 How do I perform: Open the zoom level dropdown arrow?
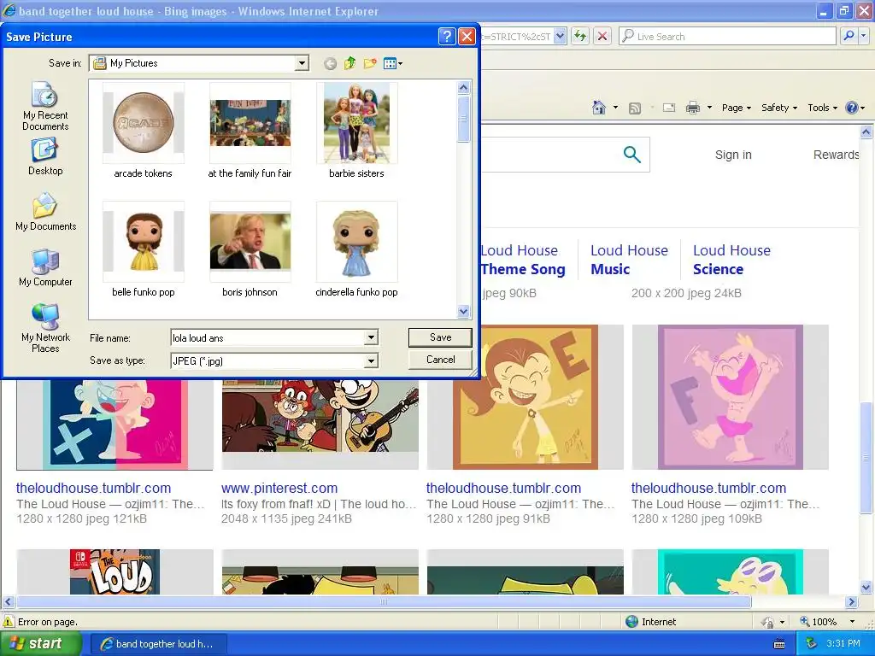pos(852,622)
